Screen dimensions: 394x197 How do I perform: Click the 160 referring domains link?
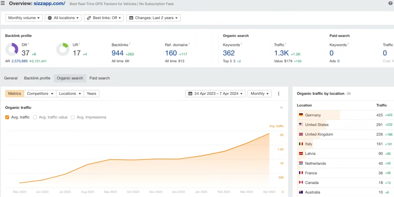(171, 53)
